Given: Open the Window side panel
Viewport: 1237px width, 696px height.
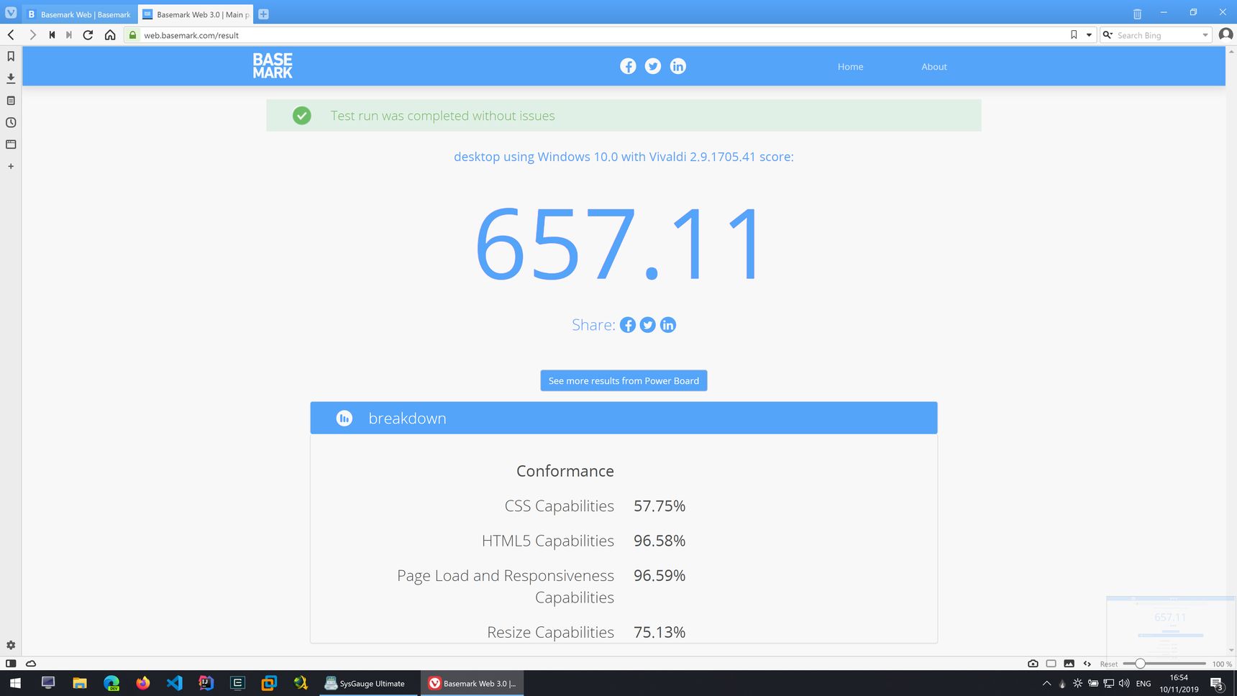Looking at the screenshot, I should [11, 145].
